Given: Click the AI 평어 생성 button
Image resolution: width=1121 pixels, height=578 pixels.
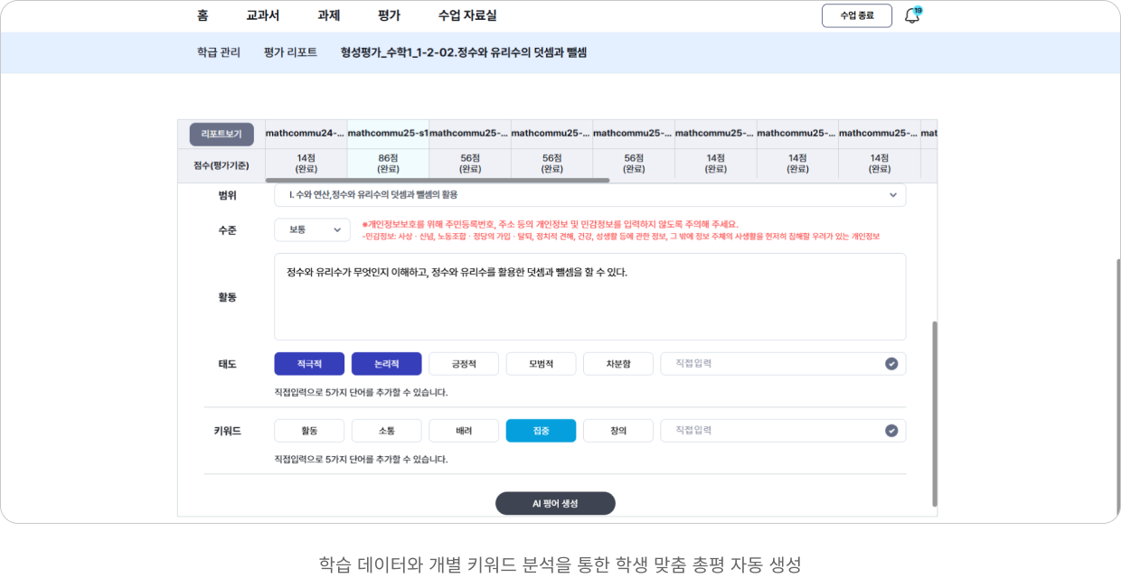Looking at the screenshot, I should [x=555, y=503].
